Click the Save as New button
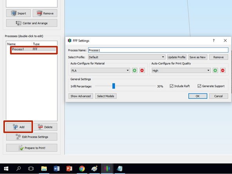 (198, 57)
